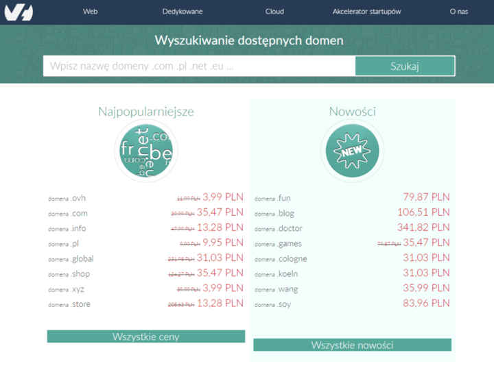Focus the domain name search field
The image size is (494, 381).
pos(199,66)
